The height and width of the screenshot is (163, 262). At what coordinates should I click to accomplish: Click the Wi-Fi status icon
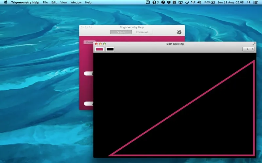coord(193,2)
